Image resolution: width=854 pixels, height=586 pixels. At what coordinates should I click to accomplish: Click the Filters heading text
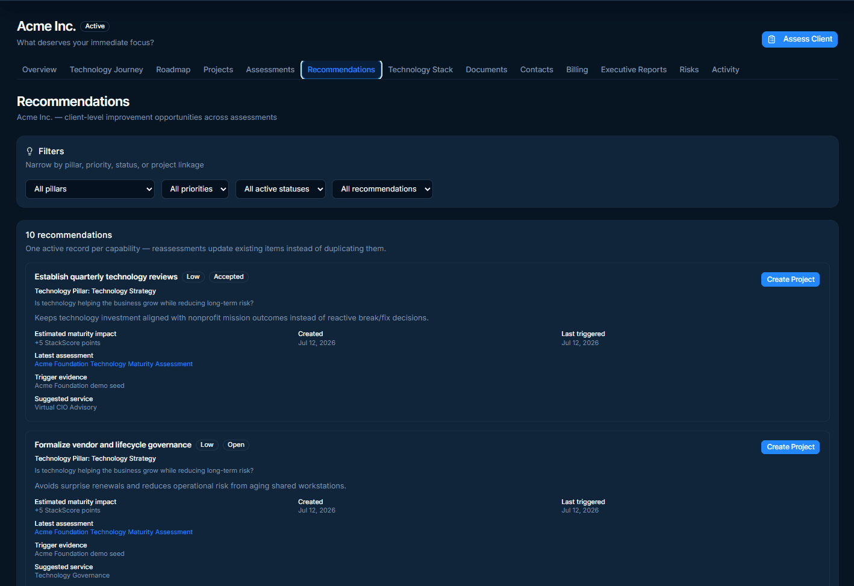point(51,151)
